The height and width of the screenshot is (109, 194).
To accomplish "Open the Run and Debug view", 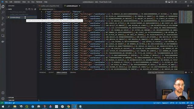I will [x=3, y=24].
